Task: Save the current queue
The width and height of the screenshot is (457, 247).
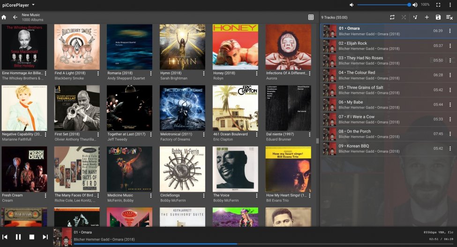Action: click(x=438, y=17)
